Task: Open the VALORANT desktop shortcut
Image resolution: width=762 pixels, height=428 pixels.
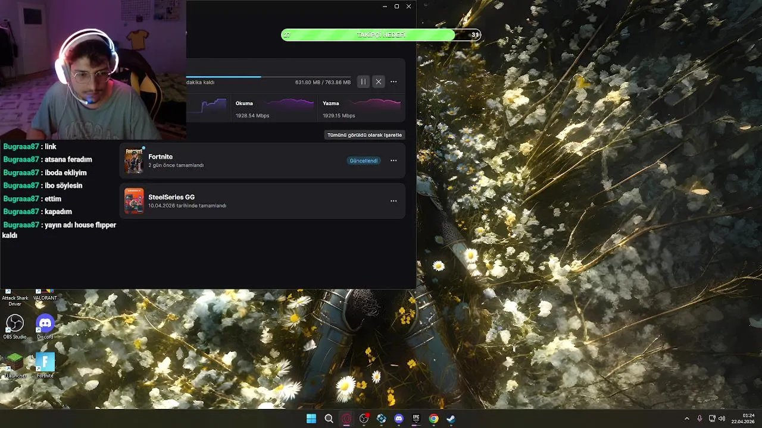Action: (45, 295)
